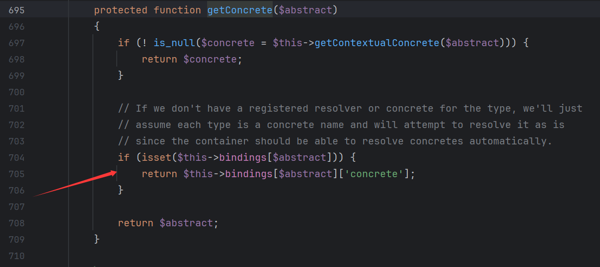
Task: Click the function keyword on line 695
Action: [177, 10]
